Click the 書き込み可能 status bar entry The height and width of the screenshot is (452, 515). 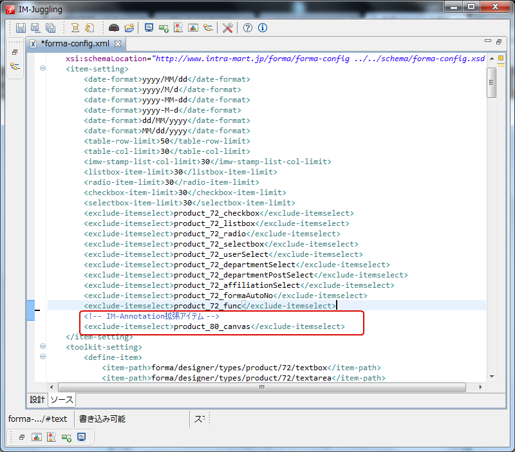pos(102,419)
